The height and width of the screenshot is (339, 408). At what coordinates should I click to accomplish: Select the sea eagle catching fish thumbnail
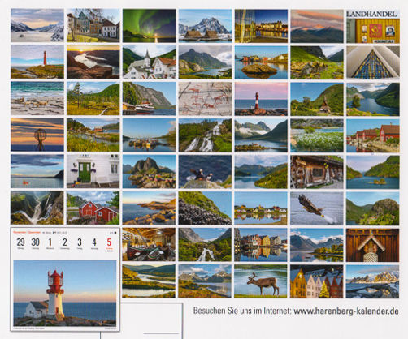pyautogui.click(x=317, y=208)
